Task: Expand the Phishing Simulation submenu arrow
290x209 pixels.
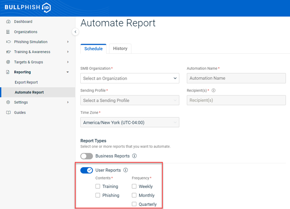Action: click(x=68, y=42)
